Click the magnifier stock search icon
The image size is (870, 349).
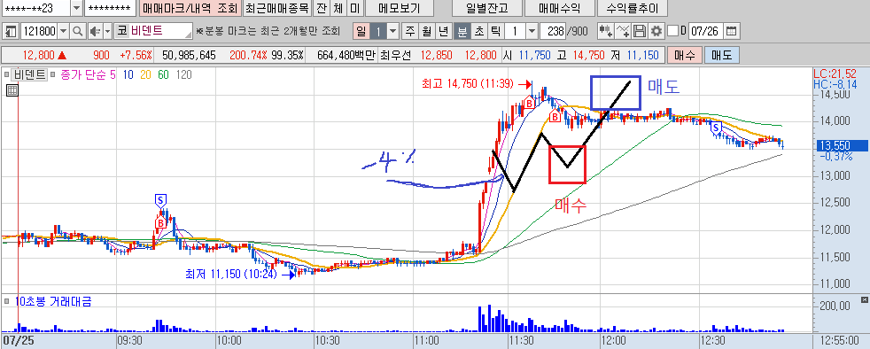(x=78, y=31)
